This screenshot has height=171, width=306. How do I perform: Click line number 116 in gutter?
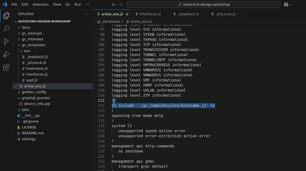(x=101, y=126)
